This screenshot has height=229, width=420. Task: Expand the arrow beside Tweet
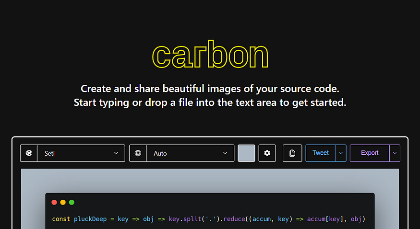341,153
